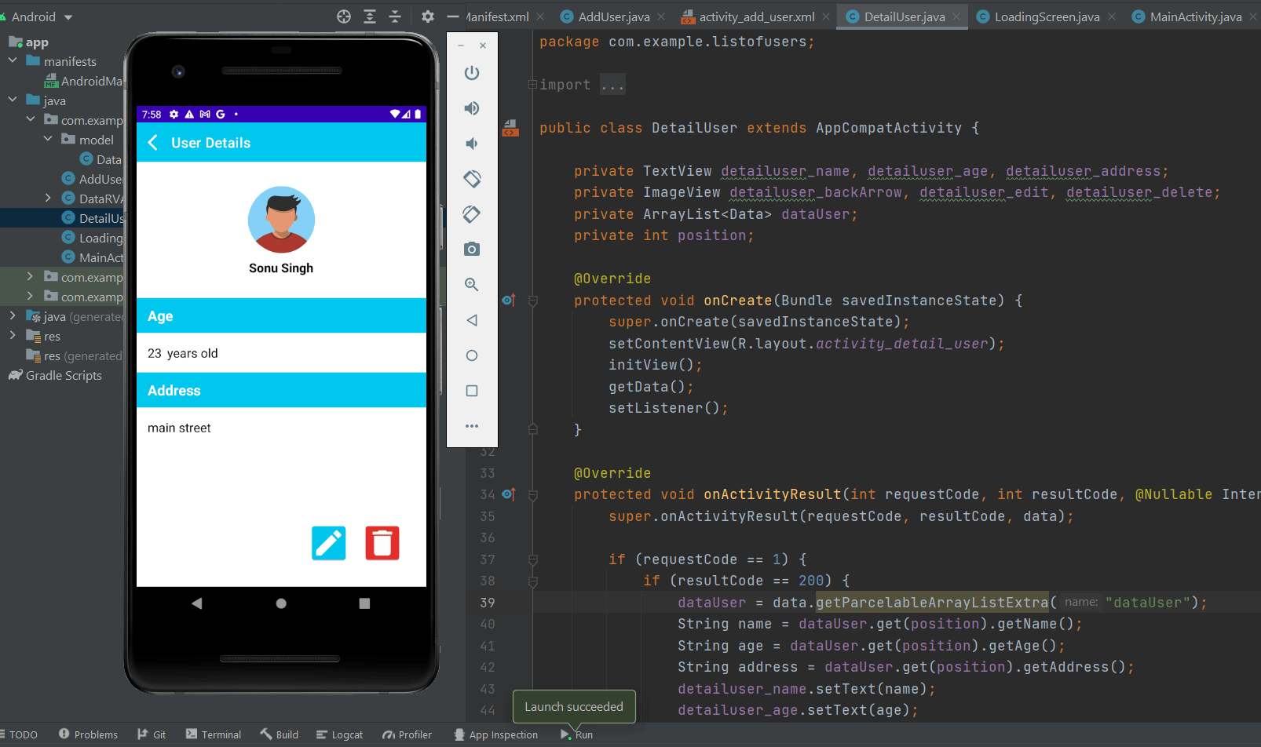Click the Launch succeeded notification
This screenshot has width=1261, height=747.
574,706
